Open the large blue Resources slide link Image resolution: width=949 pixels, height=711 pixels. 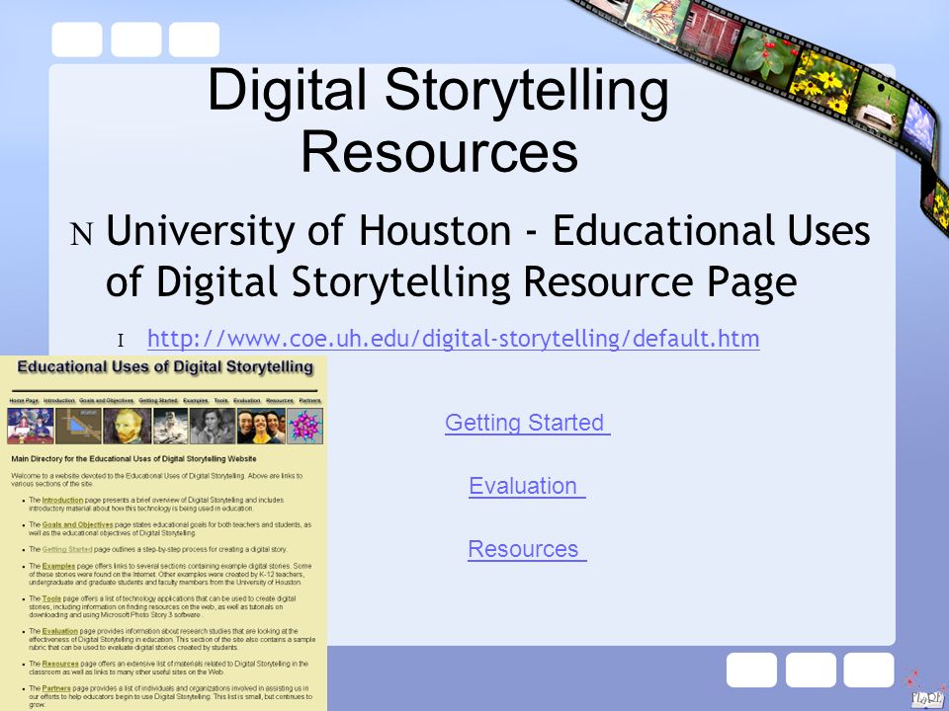(527, 550)
